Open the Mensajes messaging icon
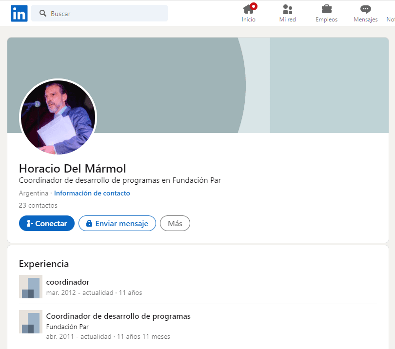This screenshot has height=349, width=395. (x=365, y=10)
